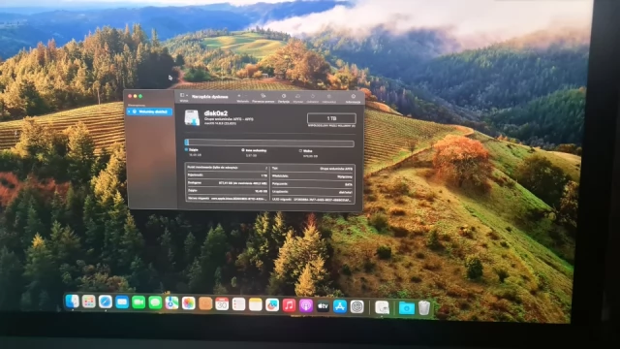Open Apple TV from the Dock

pos(323,306)
